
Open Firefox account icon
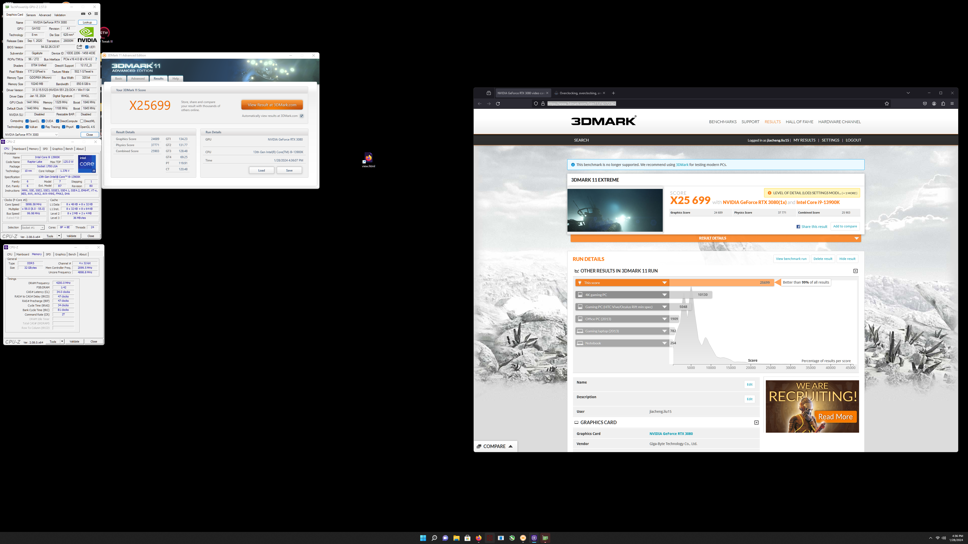[x=934, y=104]
